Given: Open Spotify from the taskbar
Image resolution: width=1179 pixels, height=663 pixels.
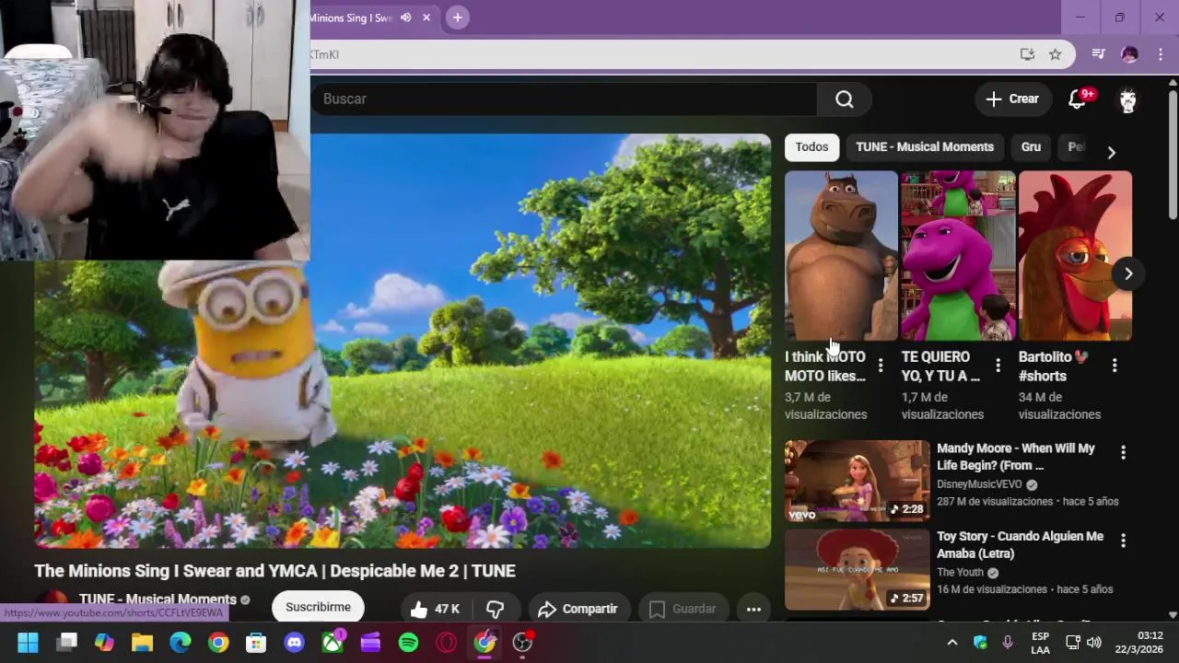Looking at the screenshot, I should pyautogui.click(x=408, y=643).
